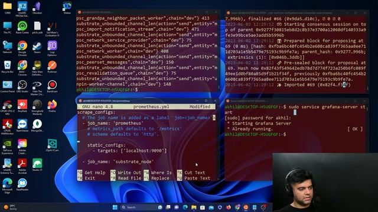Image resolution: width=378 pixels, height=212 pixels.
Task: Click the 'Imported #69' log line
Action: [288, 85]
